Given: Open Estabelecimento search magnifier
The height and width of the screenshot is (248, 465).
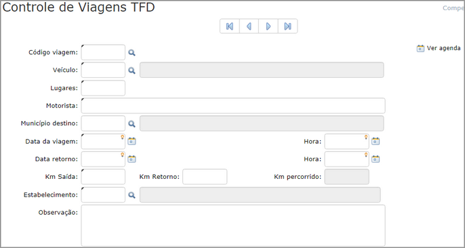Looking at the screenshot, I should point(132,195).
